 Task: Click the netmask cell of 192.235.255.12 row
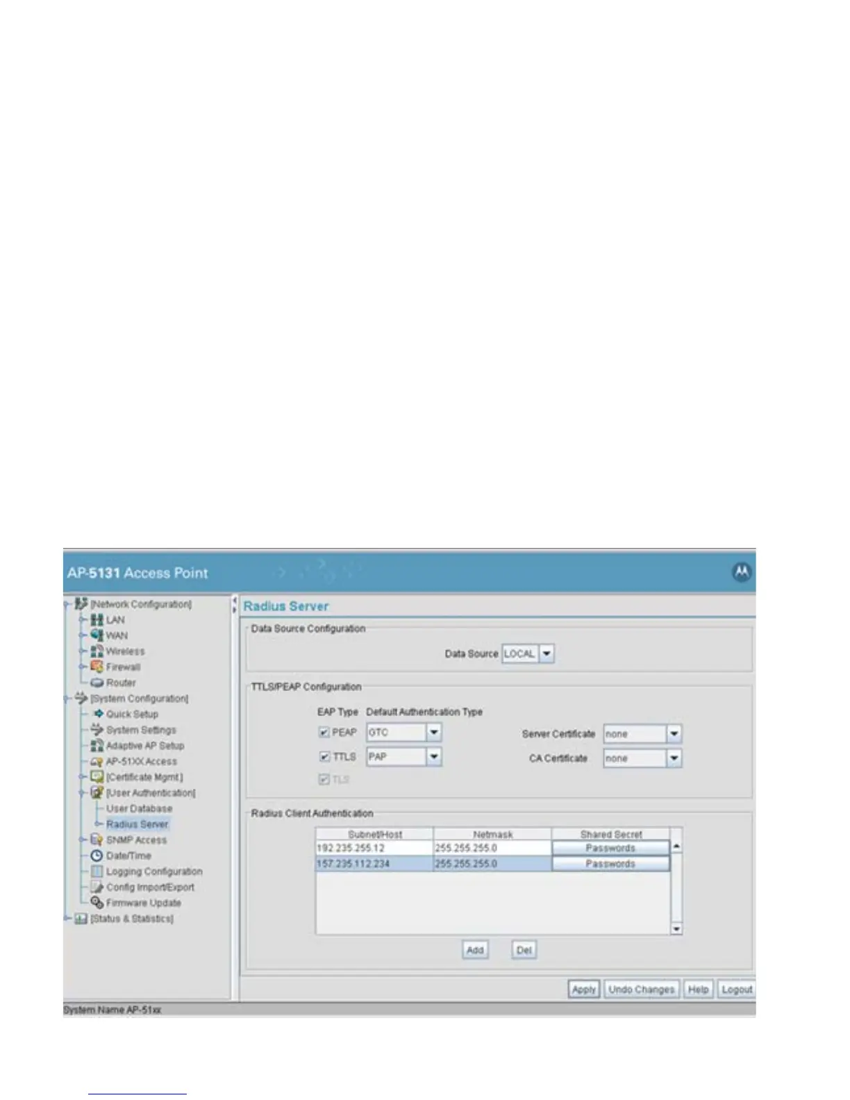(492, 848)
